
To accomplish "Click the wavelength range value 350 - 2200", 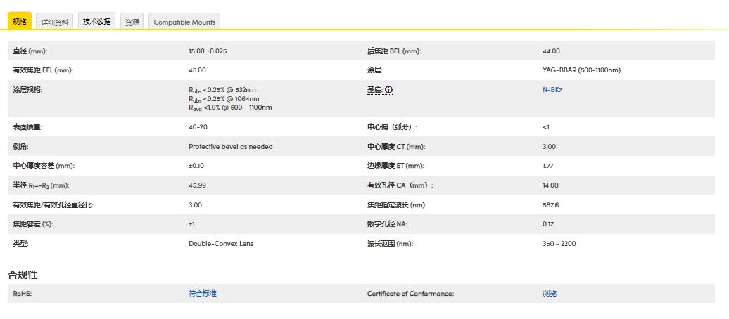I will tap(559, 244).
